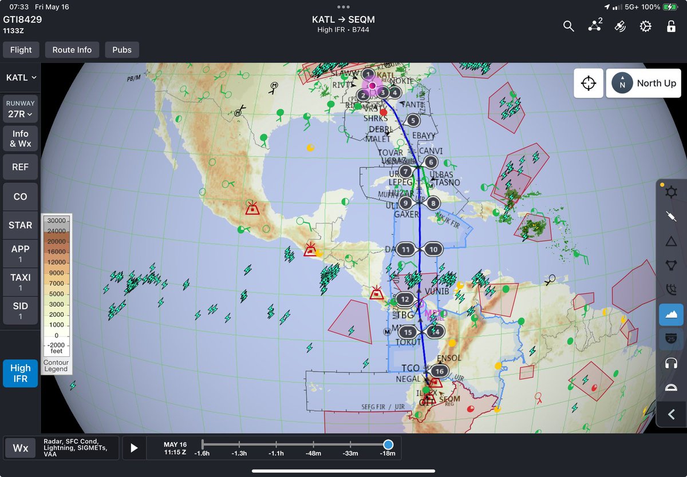Switch to the Route Info tab

click(72, 50)
